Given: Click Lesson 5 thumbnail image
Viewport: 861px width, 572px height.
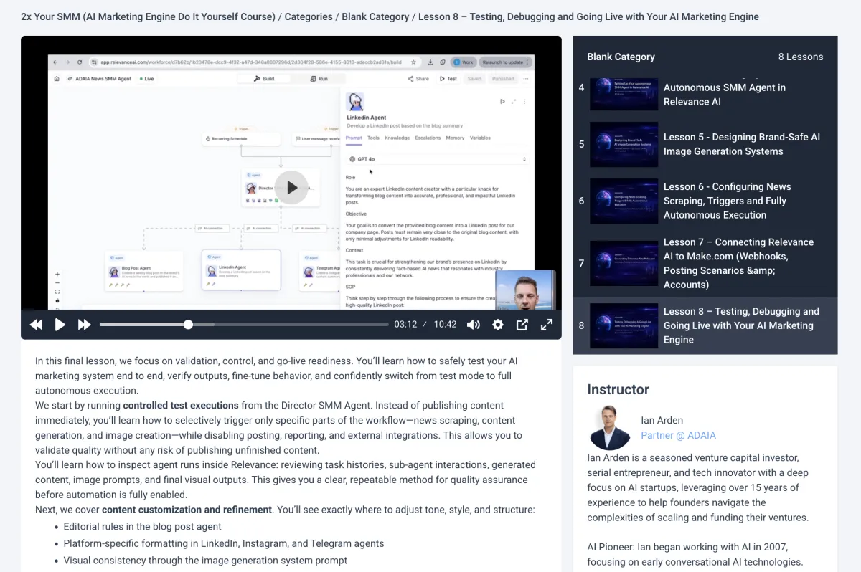Looking at the screenshot, I should [x=624, y=144].
